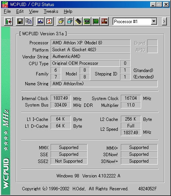
Task: Click the green circuit board icon
Action: (96, 22)
